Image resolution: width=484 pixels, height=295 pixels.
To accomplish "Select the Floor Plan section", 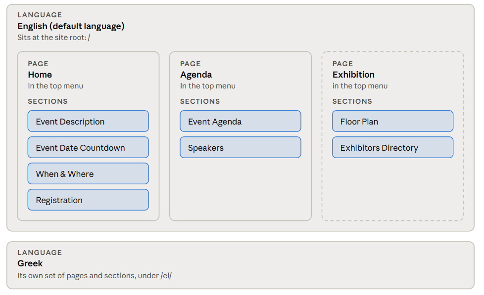I will [392, 121].
